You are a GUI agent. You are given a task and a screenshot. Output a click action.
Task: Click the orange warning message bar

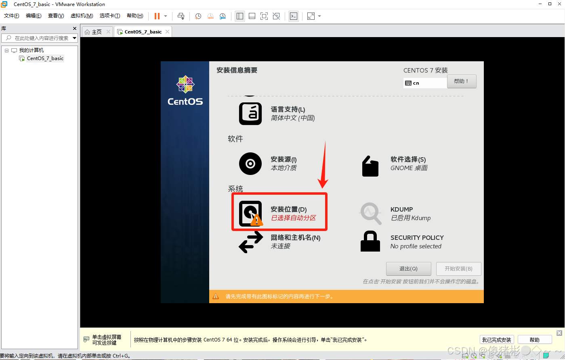click(x=347, y=296)
